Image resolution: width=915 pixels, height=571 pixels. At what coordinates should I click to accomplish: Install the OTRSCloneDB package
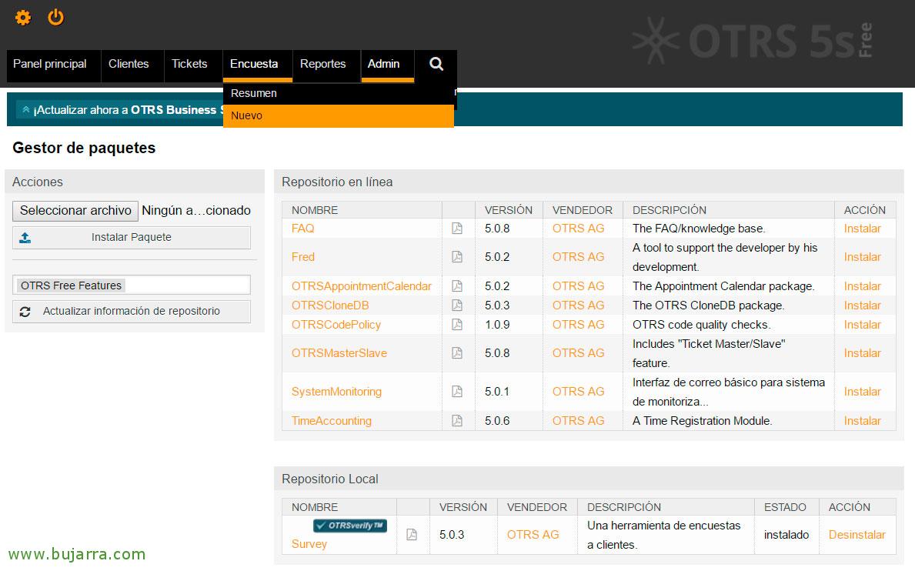click(x=862, y=305)
